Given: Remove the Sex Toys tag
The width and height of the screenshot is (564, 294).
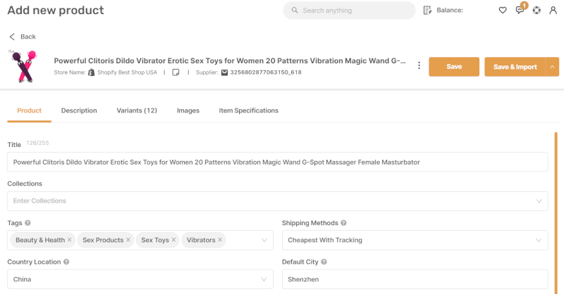Looking at the screenshot, I should click(x=173, y=240).
